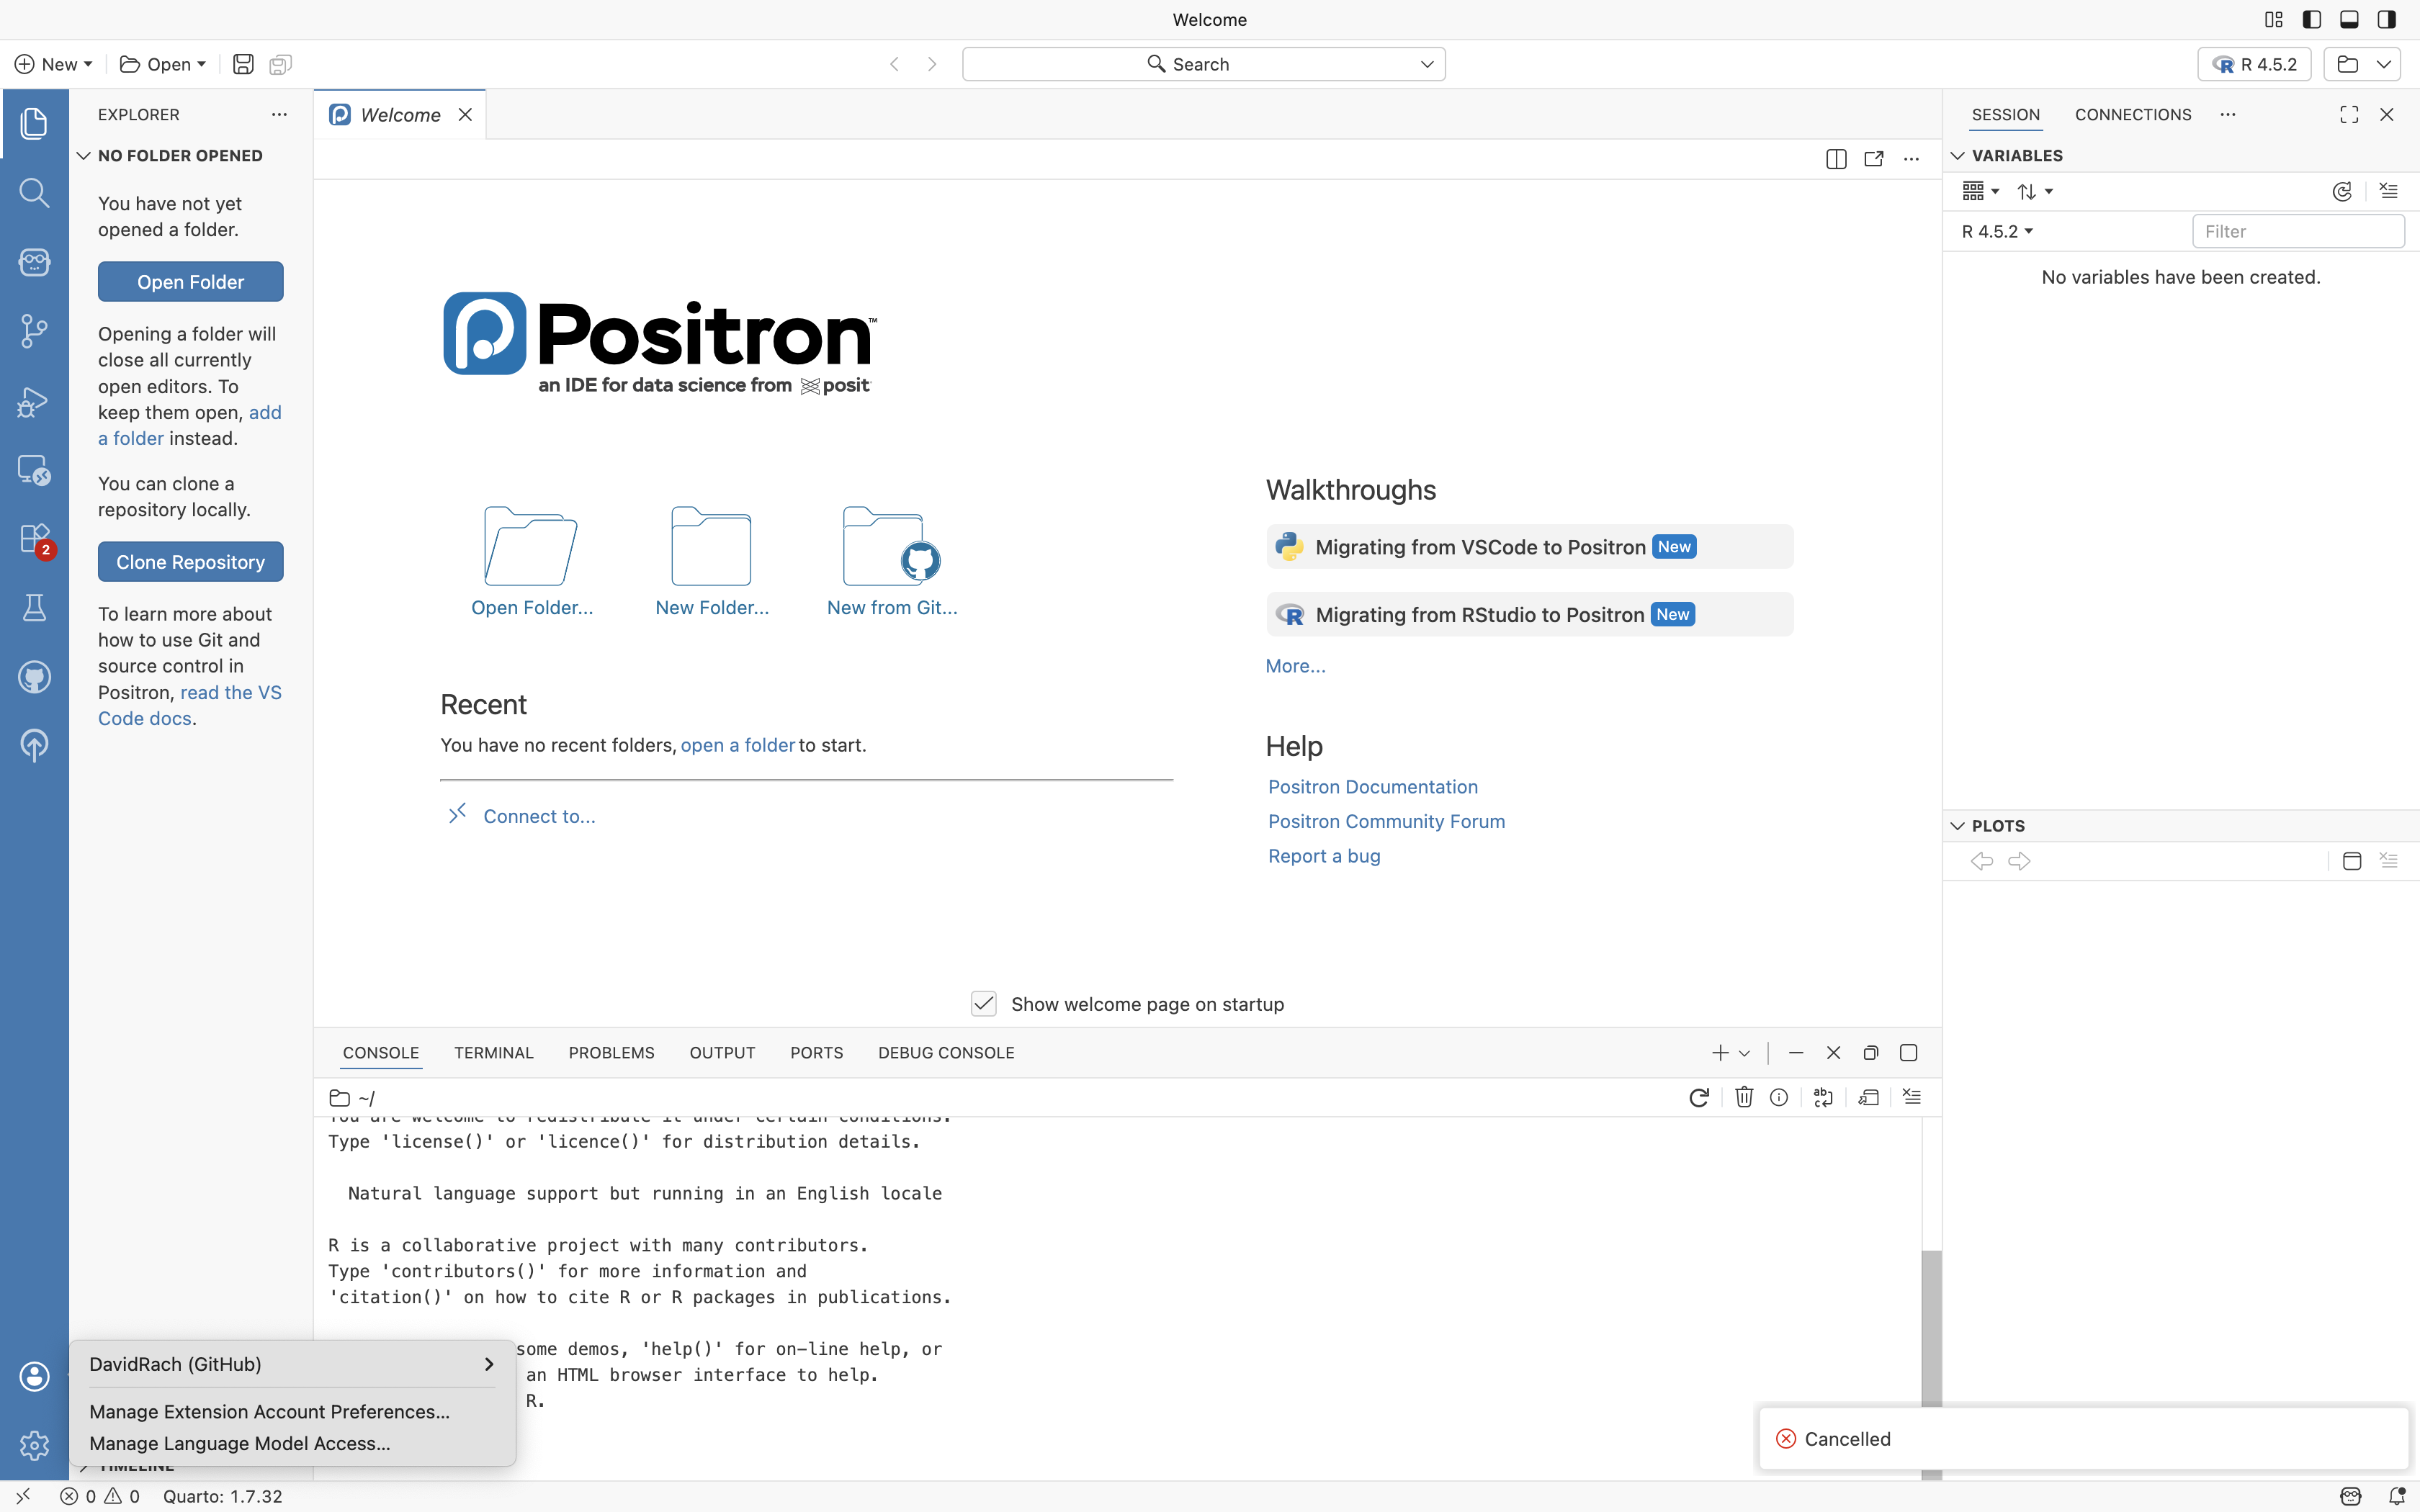2420x1512 pixels.
Task: Open Positron Documentation link
Action: click(1372, 787)
